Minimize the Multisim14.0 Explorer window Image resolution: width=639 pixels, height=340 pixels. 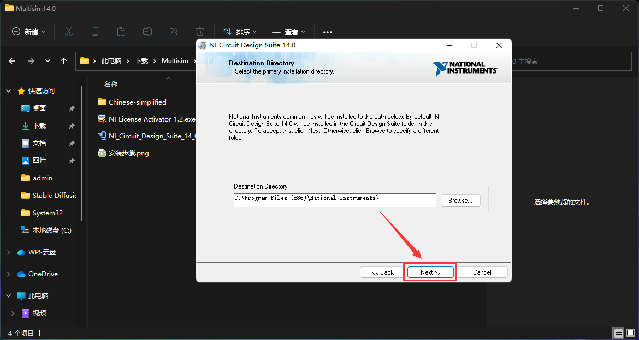click(576, 8)
